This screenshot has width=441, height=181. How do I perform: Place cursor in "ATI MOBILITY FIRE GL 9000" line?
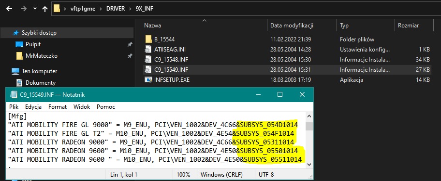pos(153,125)
